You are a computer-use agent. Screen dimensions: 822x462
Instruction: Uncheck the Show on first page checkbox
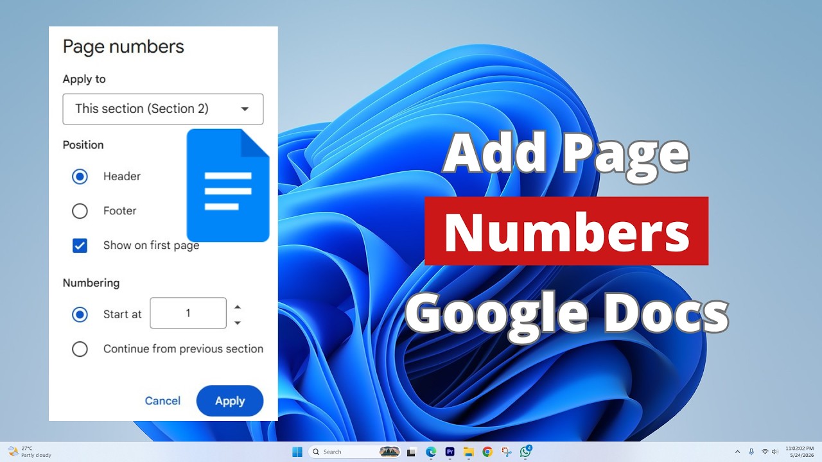click(x=80, y=246)
